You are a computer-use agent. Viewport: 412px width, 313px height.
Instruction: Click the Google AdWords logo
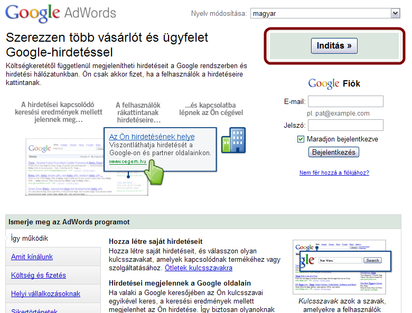[x=61, y=13]
